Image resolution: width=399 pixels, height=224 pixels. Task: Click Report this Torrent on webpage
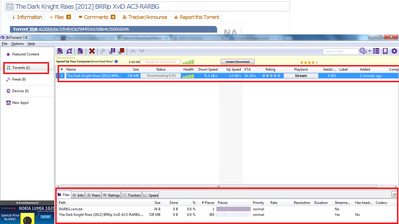tap(196, 17)
